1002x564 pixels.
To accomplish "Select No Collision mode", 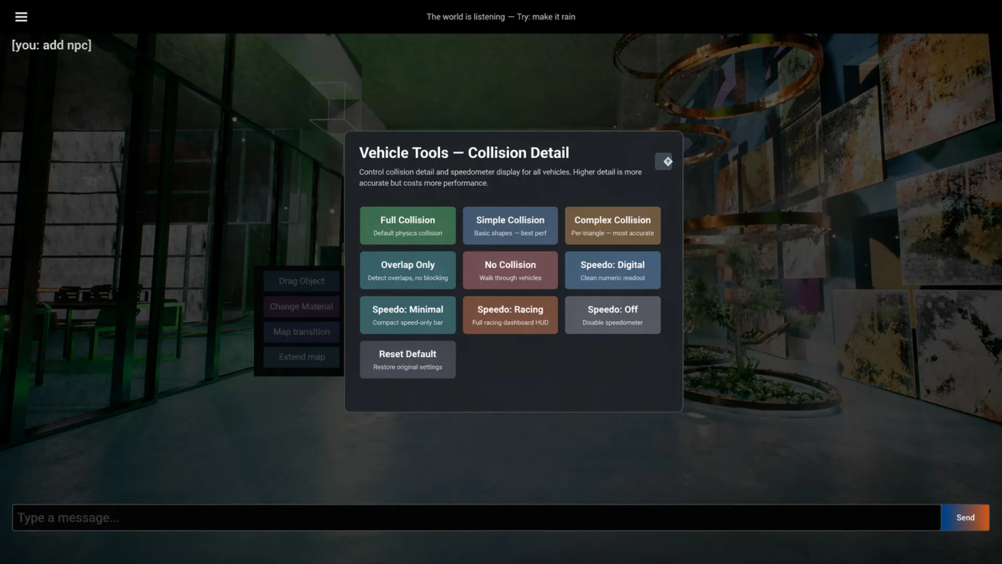I will tap(510, 271).
